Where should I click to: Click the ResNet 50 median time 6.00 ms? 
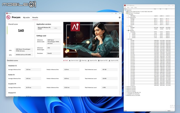click(71, 78)
